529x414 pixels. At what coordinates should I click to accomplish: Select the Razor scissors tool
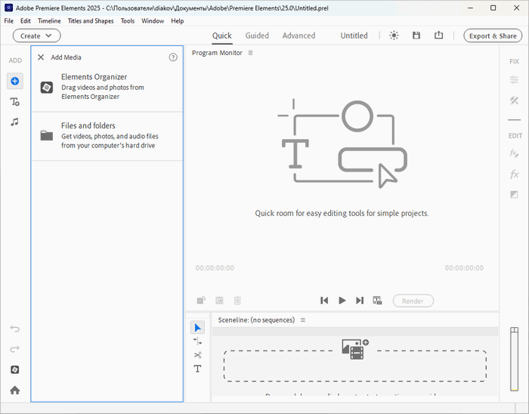pos(197,355)
